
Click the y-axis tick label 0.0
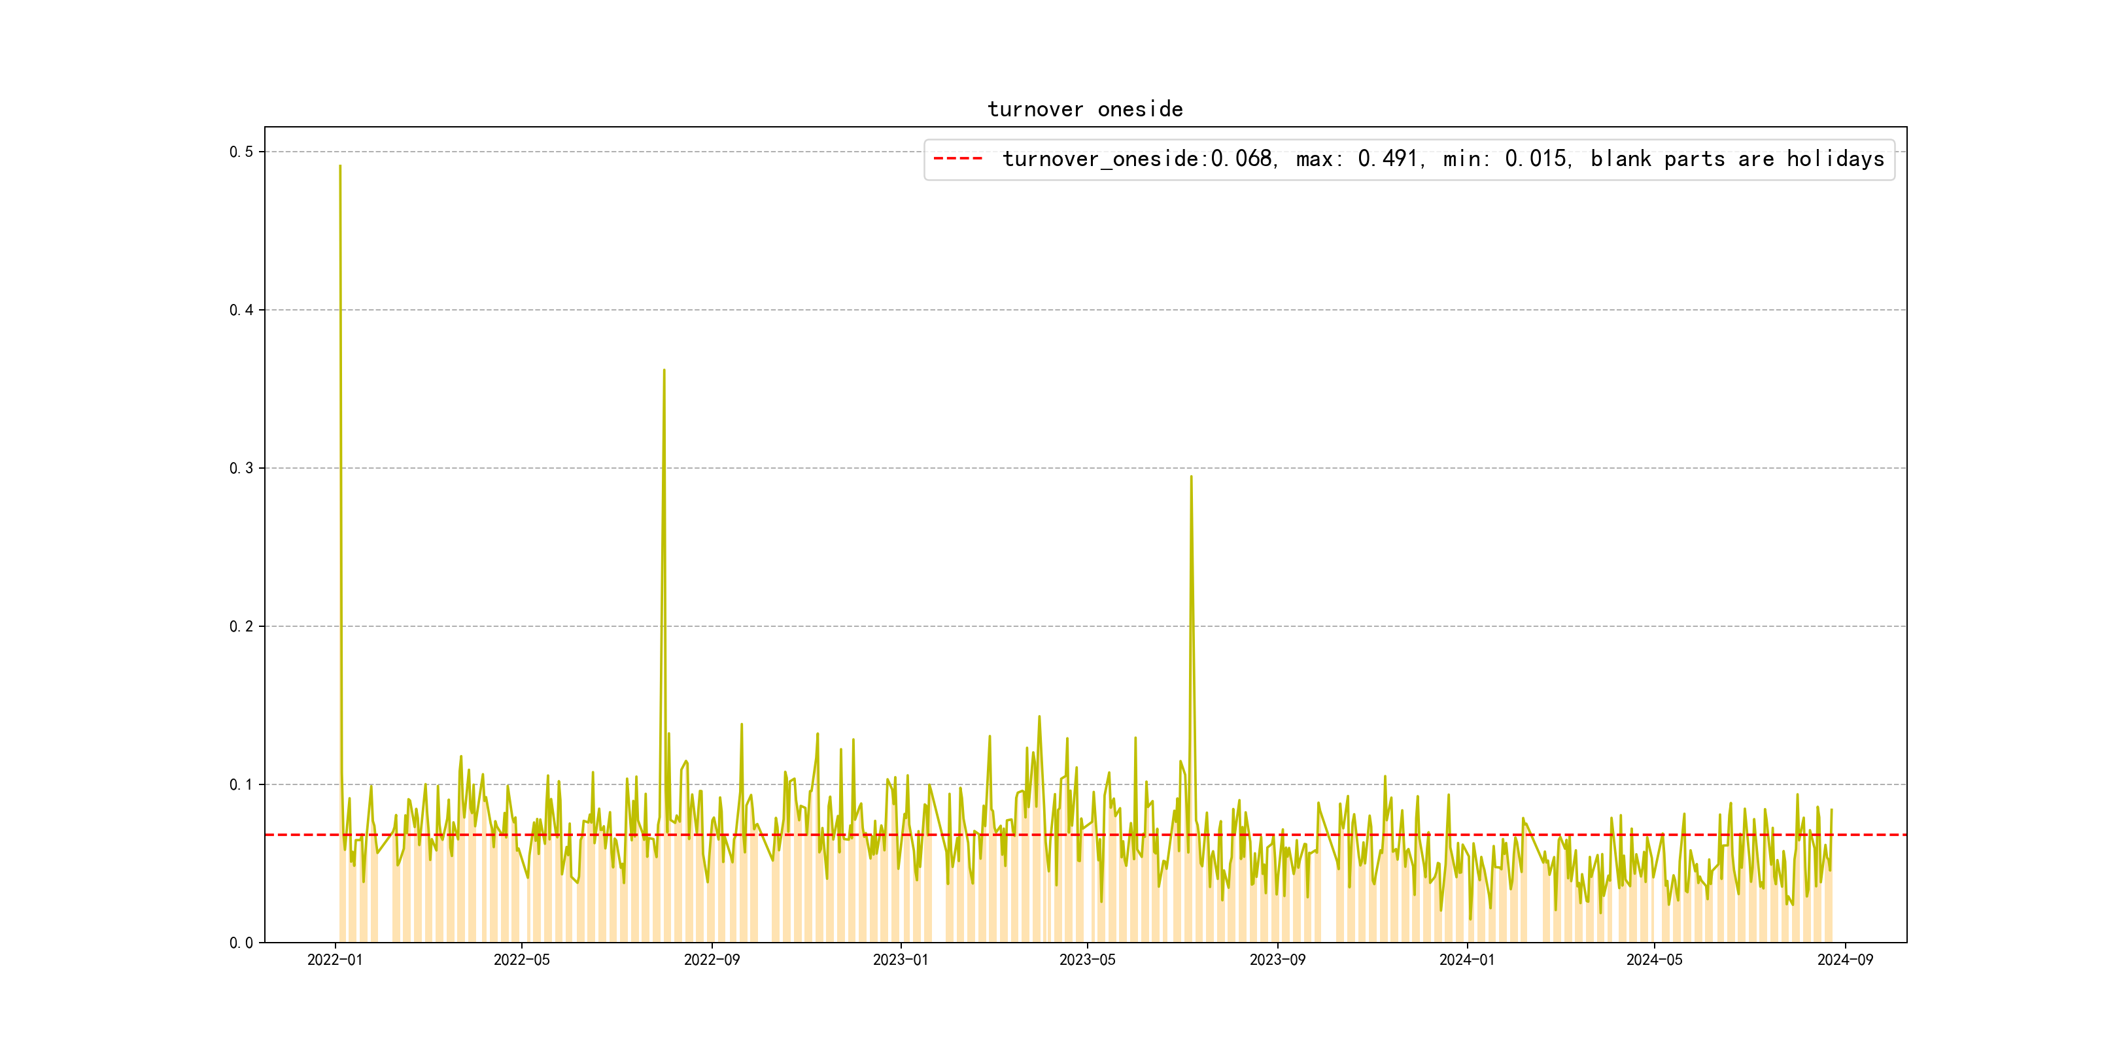pyautogui.click(x=241, y=943)
